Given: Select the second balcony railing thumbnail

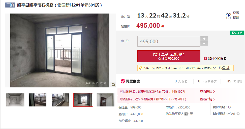Looking at the screenshot, I should tap(38, 100).
